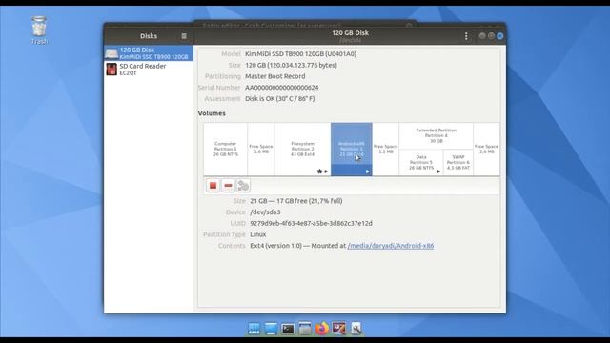Click the mounted arrow on Data Partition 5
This screenshot has width=610, height=343.
click(438, 171)
